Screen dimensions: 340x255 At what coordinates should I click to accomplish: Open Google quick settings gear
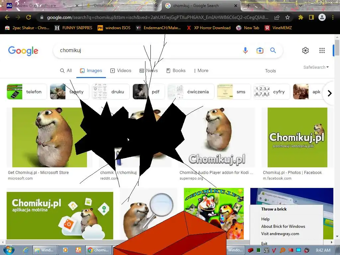(305, 50)
